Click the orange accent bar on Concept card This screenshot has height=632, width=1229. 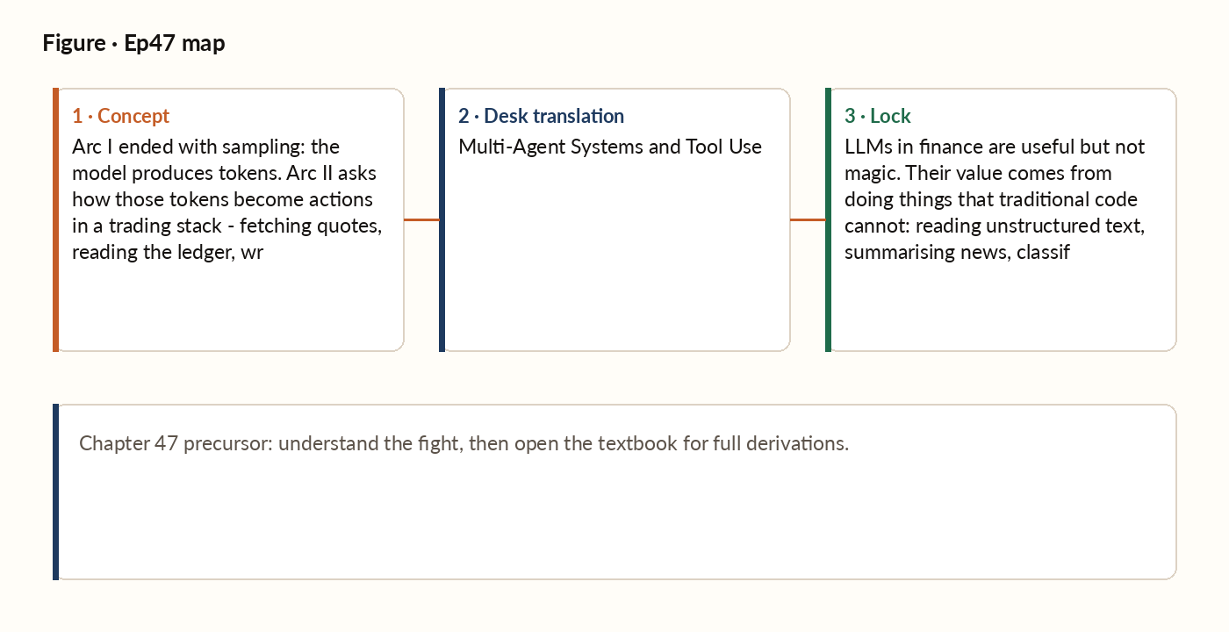(x=55, y=219)
